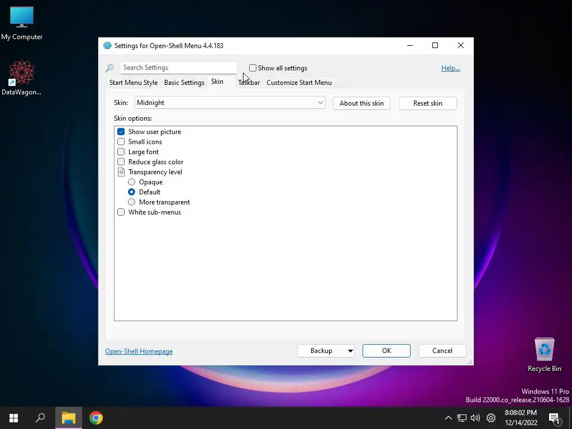Viewport: 572px width, 429px height.
Task: Enable Small icons option
Action: (x=121, y=142)
